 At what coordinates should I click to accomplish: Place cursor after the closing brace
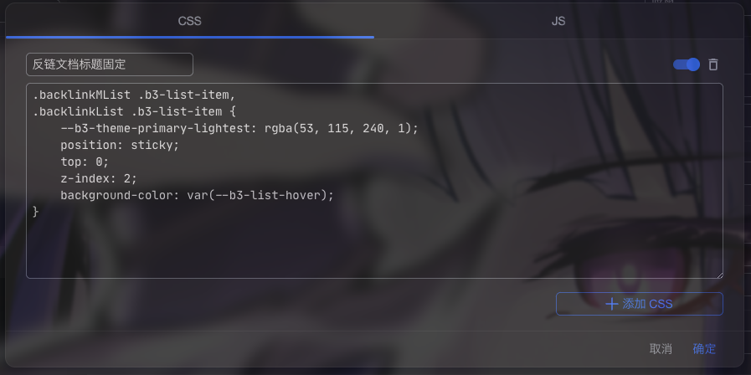point(39,212)
